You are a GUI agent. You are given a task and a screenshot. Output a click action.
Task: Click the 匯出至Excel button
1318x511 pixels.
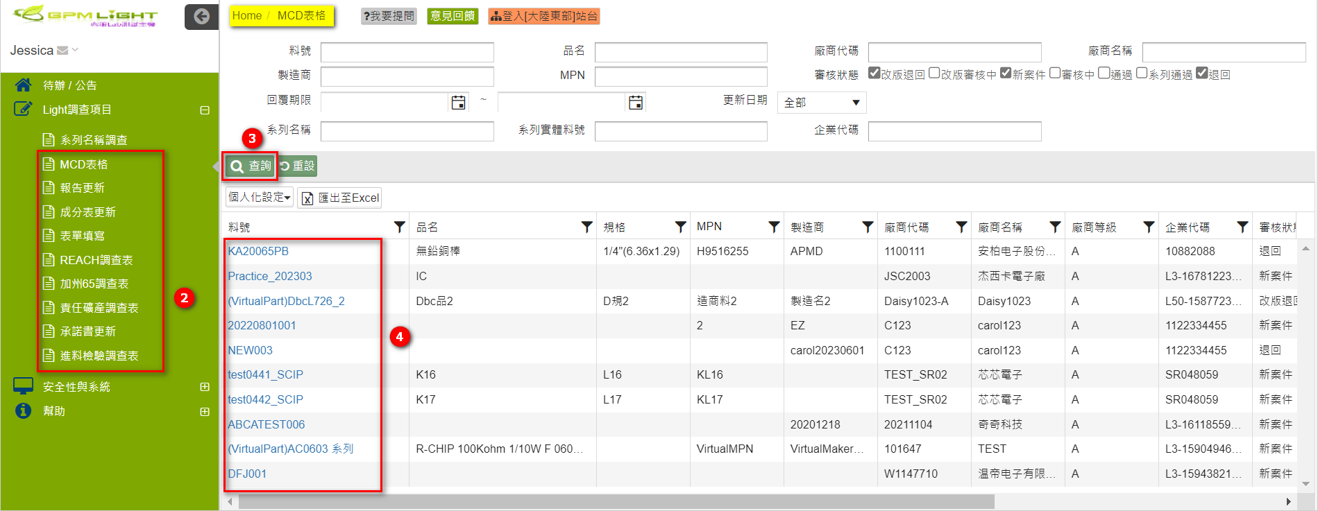340,198
